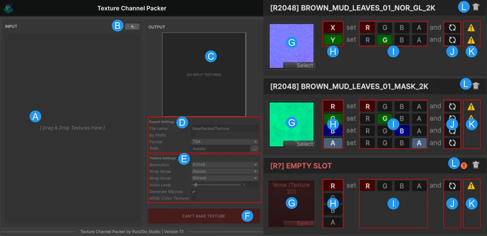The image size is (487, 236).
Task: Set MASK_2K R row output to A
Action: click(x=419, y=107)
